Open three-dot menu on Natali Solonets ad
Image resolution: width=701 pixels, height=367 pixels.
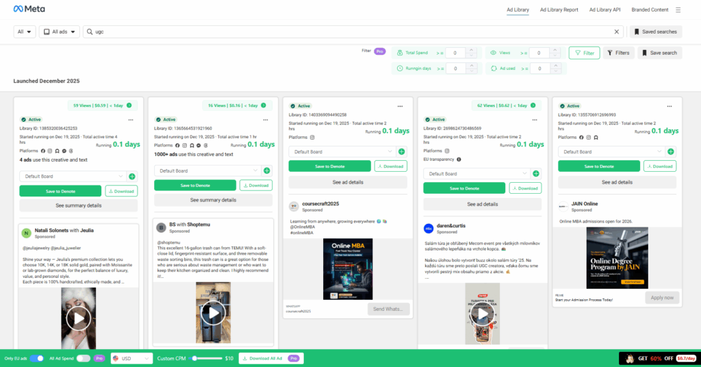131,120
